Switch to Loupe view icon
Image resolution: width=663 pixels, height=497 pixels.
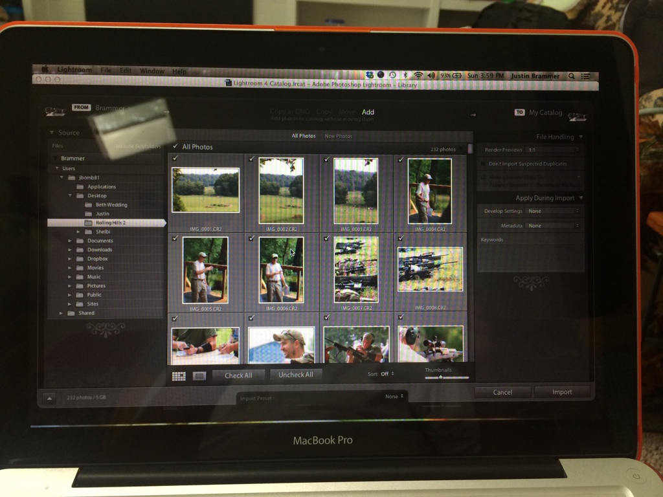pos(199,376)
